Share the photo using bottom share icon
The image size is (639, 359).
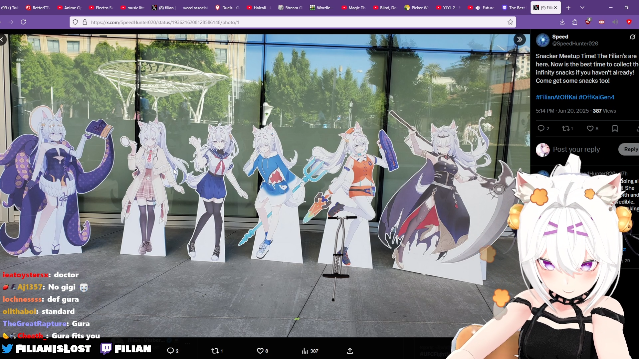350,351
